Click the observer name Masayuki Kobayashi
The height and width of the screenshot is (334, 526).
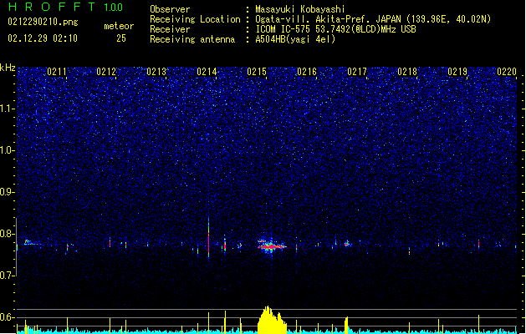pyautogui.click(x=300, y=9)
